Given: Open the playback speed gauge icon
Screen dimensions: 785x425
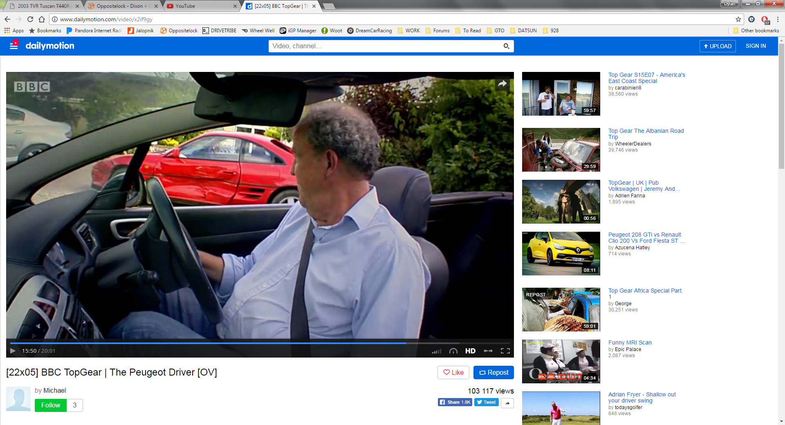Looking at the screenshot, I should (x=453, y=351).
